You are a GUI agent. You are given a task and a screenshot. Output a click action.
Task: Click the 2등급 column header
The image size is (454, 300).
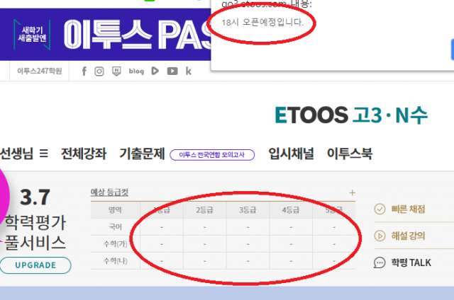tap(204, 210)
